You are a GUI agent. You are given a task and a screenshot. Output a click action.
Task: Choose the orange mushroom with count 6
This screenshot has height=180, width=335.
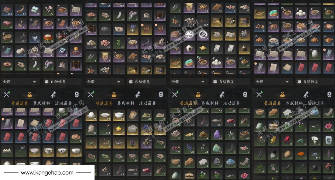pos(301,154)
